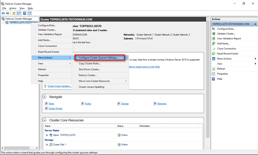Click the Back arrow toolbar icon
This screenshot has width=258, height=155.
tap(3, 13)
